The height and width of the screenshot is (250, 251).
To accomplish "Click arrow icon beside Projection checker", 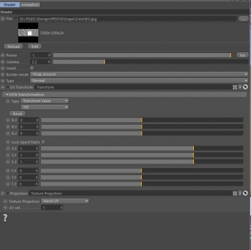I will (x=240, y=193).
